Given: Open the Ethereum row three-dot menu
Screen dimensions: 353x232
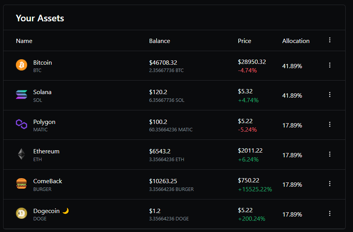Looking at the screenshot, I should point(330,154).
